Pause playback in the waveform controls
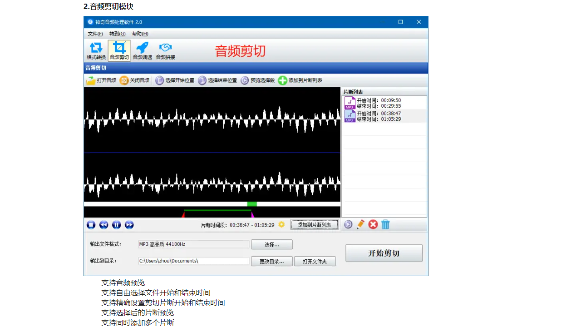The width and height of the screenshot is (581, 327). point(117,224)
